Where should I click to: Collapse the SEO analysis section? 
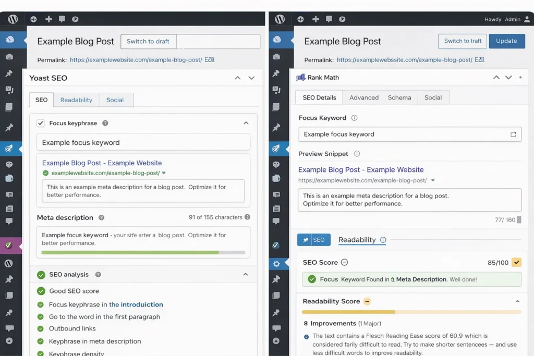pos(246,275)
